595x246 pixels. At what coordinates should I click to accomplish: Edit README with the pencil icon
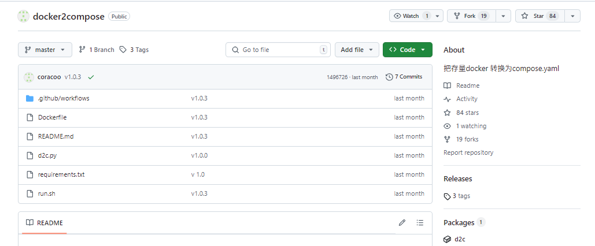click(x=402, y=222)
